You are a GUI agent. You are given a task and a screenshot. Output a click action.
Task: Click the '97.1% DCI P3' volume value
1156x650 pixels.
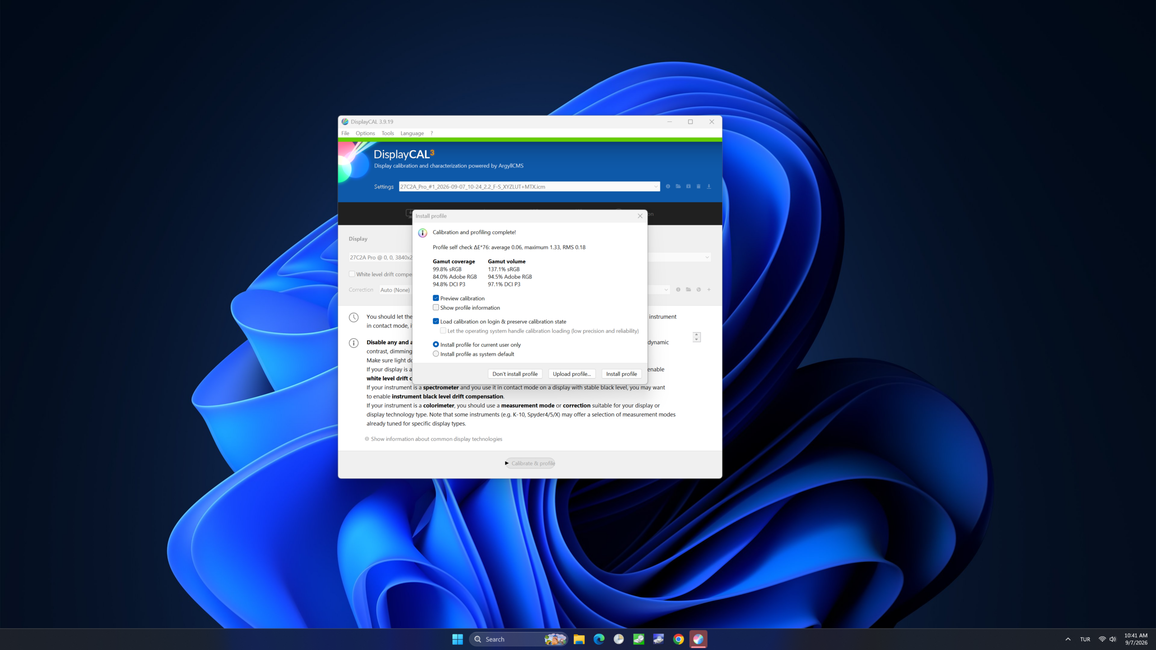504,284
